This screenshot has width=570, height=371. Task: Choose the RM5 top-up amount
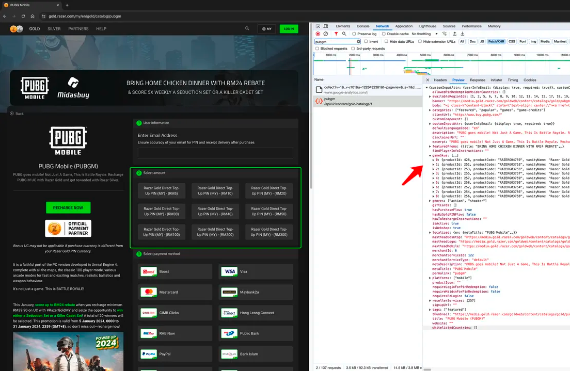(x=162, y=191)
